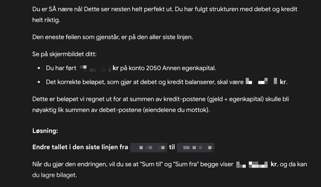
Task: Click the "du lagre bilaget." closing line
Action: coord(55,175)
